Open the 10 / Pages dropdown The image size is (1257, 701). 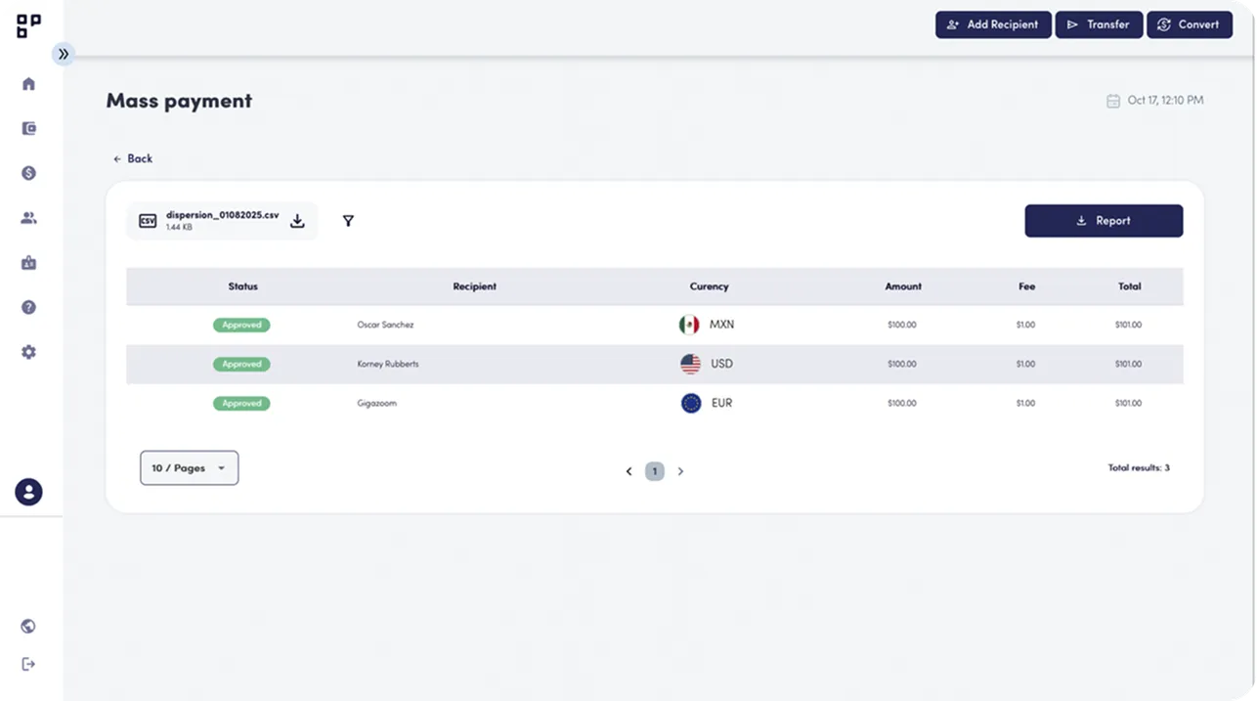coord(189,468)
